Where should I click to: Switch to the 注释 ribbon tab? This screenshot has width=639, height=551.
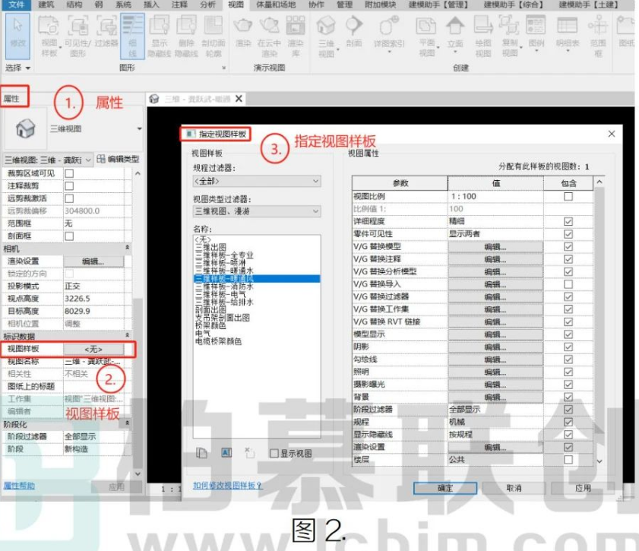179,5
